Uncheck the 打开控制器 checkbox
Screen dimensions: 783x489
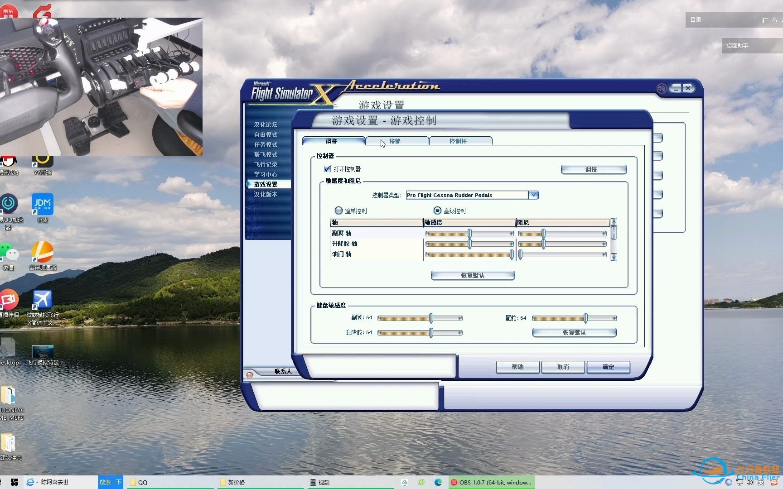[x=328, y=169]
